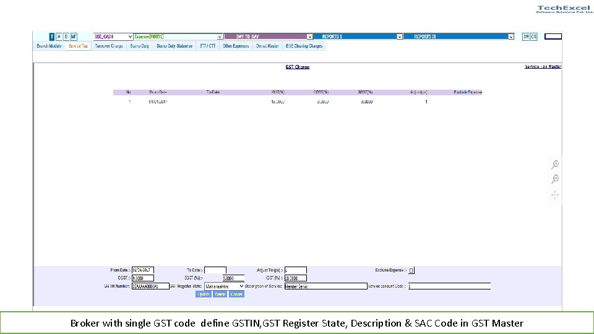This screenshot has width=594, height=334.
Task: Open the Demat Master tab
Action: 267,46
